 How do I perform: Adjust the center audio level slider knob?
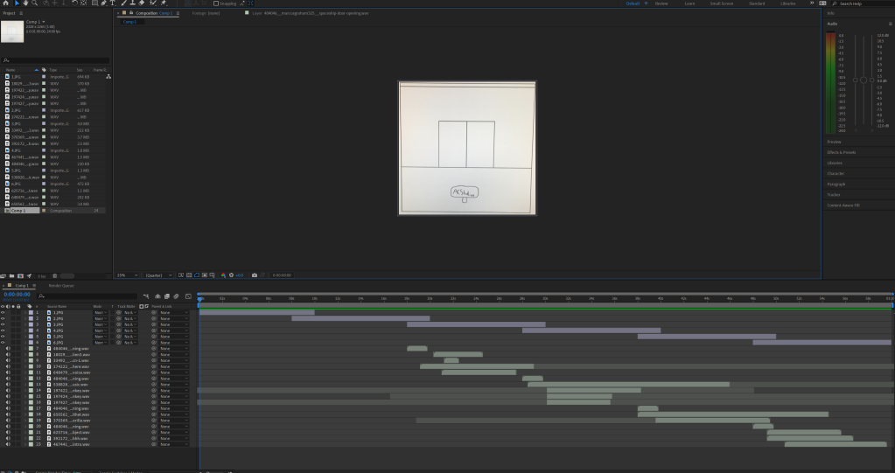point(864,80)
